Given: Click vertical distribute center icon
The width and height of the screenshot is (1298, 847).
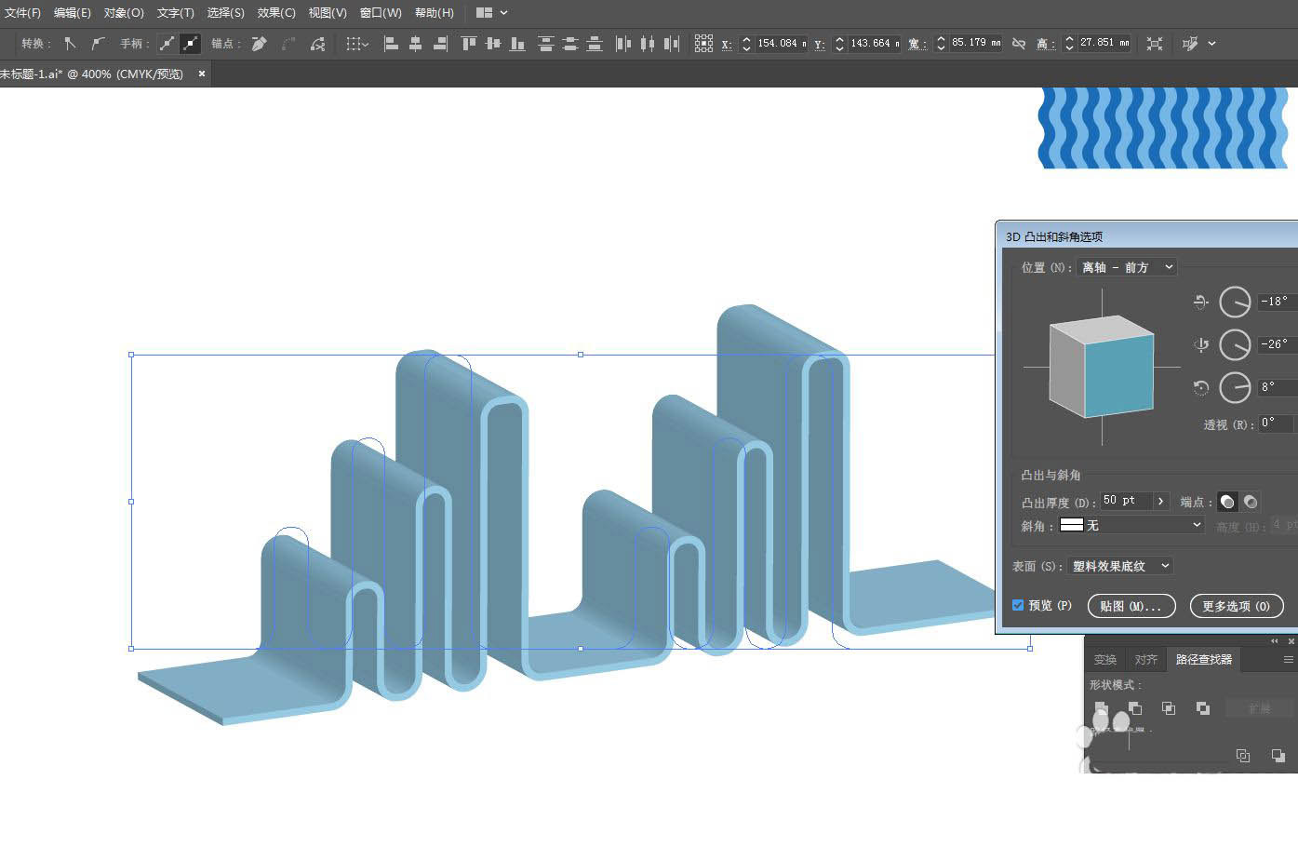Looking at the screenshot, I should click(x=570, y=44).
